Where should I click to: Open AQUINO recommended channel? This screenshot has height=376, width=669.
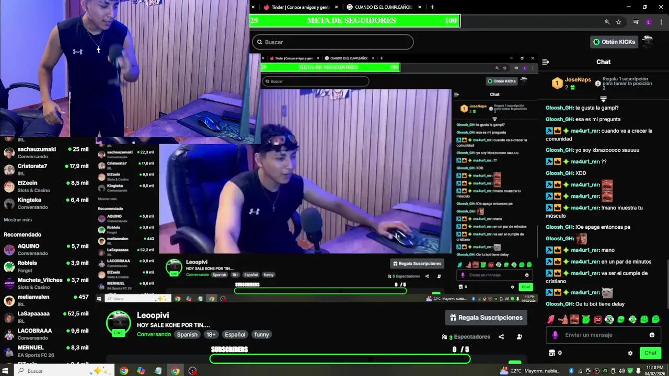pyautogui.click(x=47, y=250)
